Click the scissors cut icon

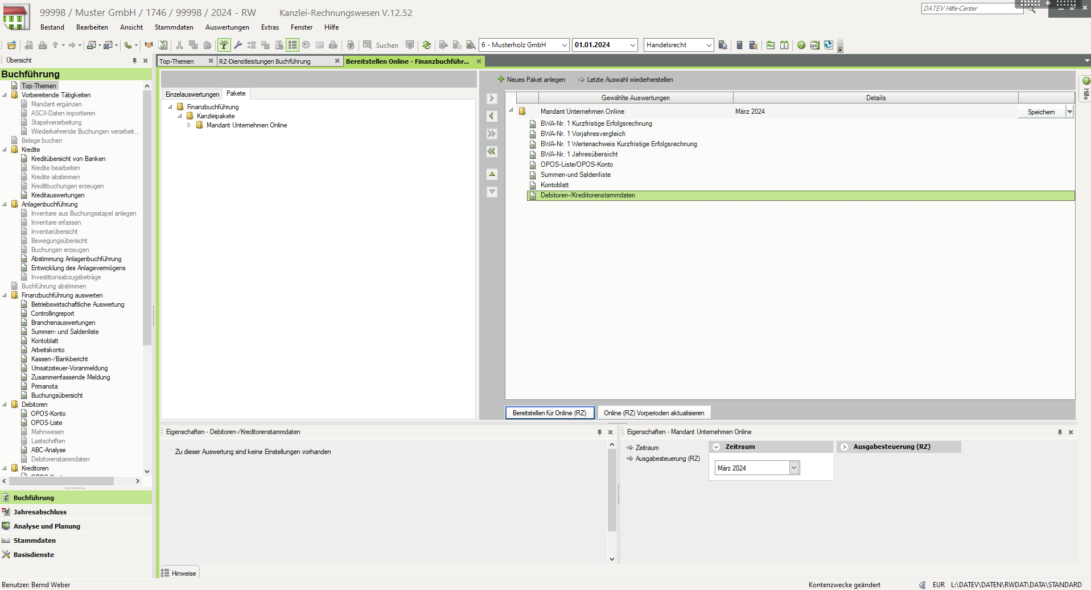[x=179, y=45]
